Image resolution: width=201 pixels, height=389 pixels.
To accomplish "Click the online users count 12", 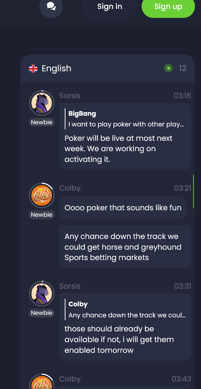I will coord(183,68).
